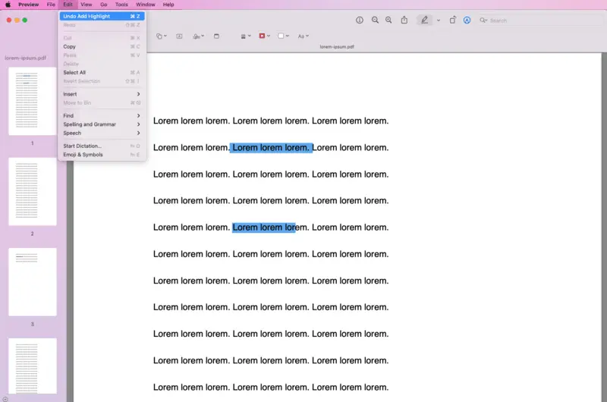This screenshot has width=607, height=402.
Task: Select the fourth page thumbnail
Action: [33, 366]
